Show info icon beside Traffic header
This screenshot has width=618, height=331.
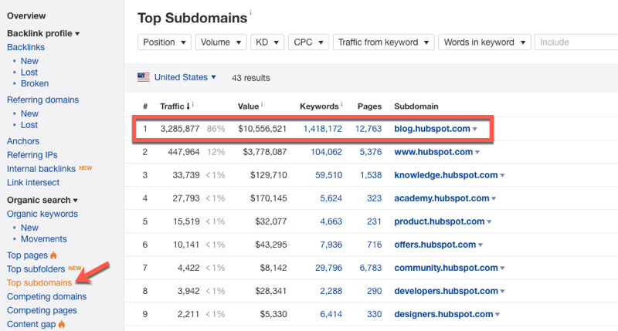192,104
